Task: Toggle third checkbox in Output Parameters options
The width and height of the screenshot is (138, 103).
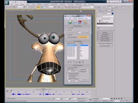Action: coord(67,77)
